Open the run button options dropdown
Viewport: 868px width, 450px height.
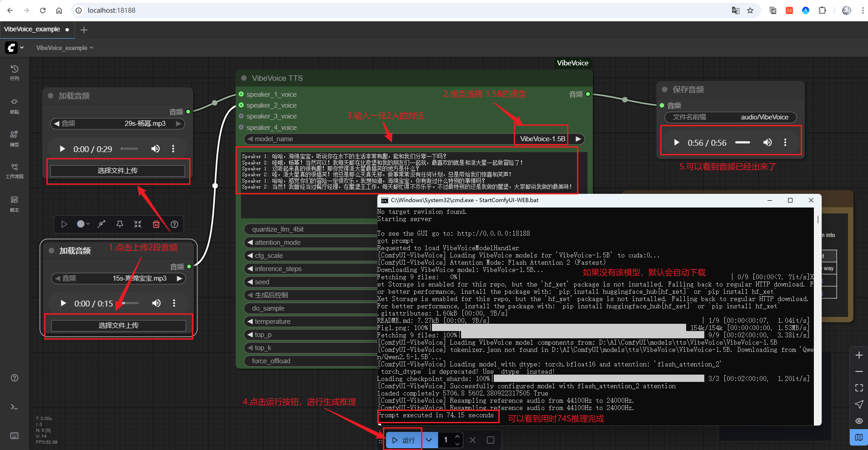coord(429,440)
